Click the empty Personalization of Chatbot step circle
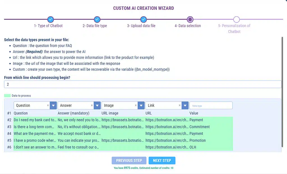287x174 pixels. tap(237, 19)
